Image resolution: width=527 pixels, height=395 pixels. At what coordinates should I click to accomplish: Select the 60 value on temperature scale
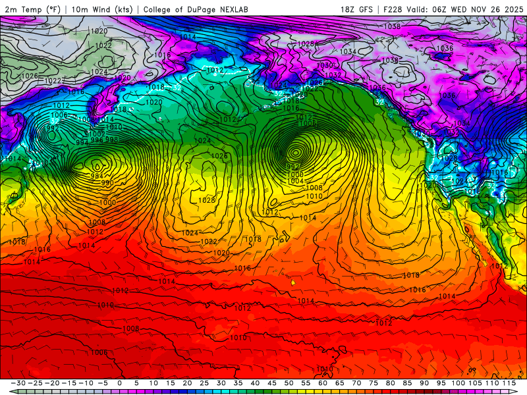pyautogui.click(x=322, y=383)
